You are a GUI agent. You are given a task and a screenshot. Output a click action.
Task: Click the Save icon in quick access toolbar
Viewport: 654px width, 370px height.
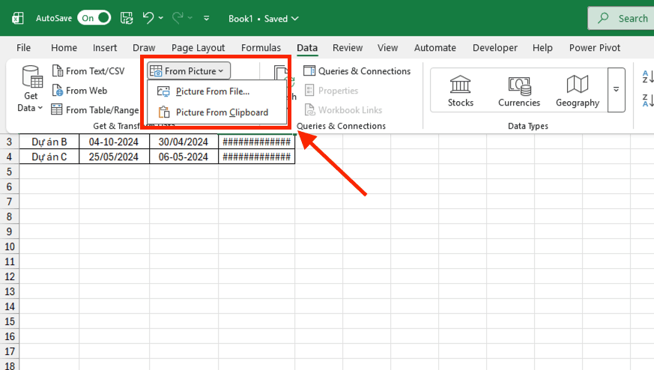click(x=127, y=18)
